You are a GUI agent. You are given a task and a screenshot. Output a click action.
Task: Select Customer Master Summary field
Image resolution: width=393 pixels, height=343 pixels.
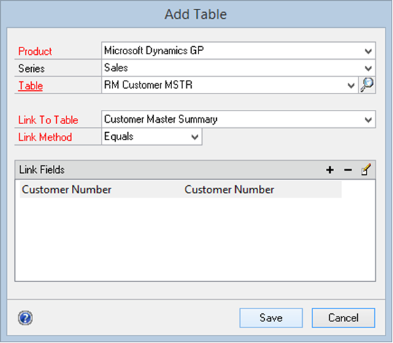click(239, 119)
